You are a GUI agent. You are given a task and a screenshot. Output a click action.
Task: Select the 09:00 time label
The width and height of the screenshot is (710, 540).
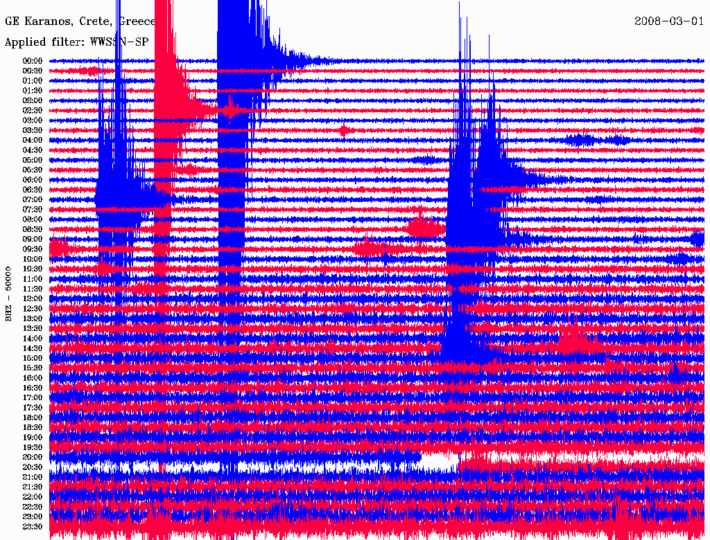(x=33, y=240)
